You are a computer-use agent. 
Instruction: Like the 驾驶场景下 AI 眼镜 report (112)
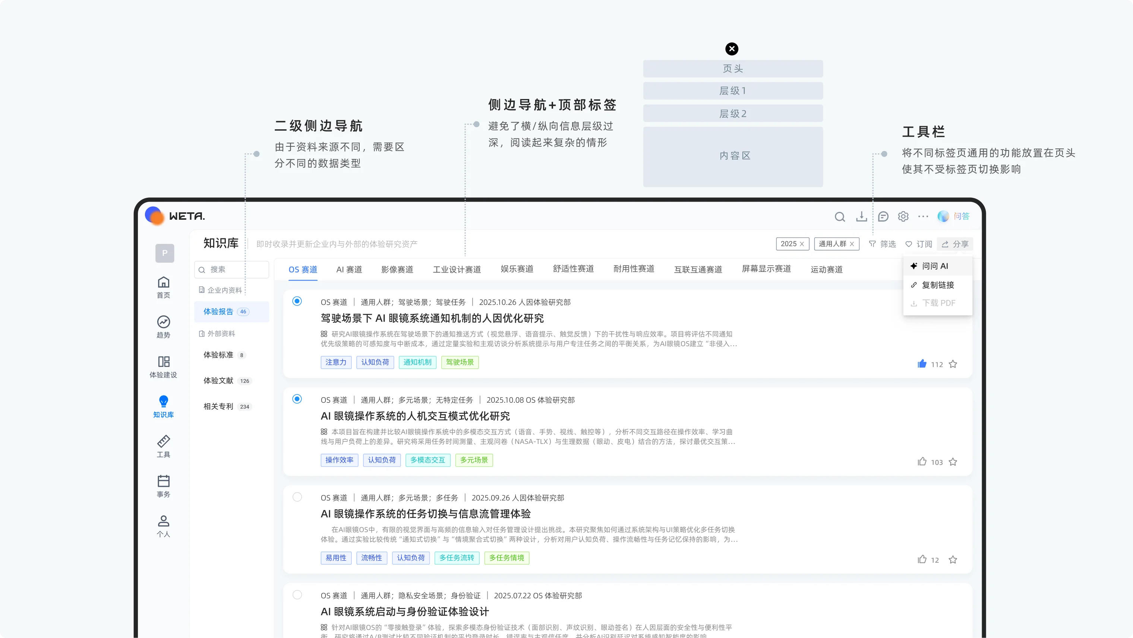pyautogui.click(x=922, y=364)
